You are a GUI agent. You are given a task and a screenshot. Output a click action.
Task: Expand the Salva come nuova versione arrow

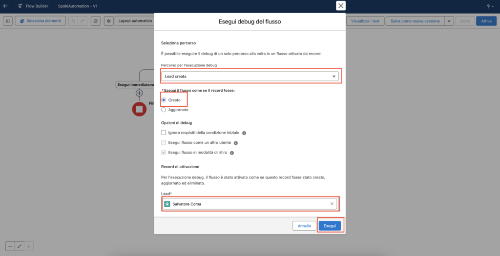click(449, 21)
